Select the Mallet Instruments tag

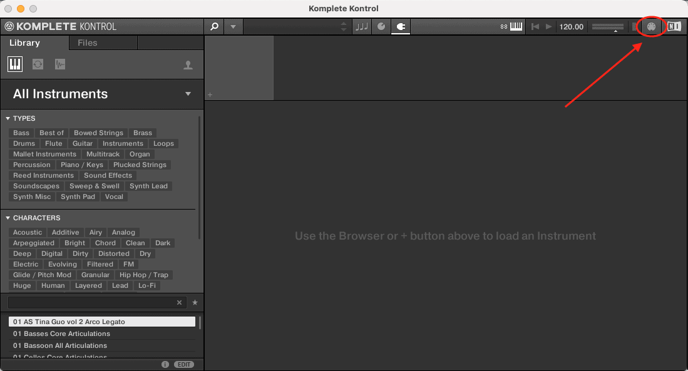tap(44, 154)
